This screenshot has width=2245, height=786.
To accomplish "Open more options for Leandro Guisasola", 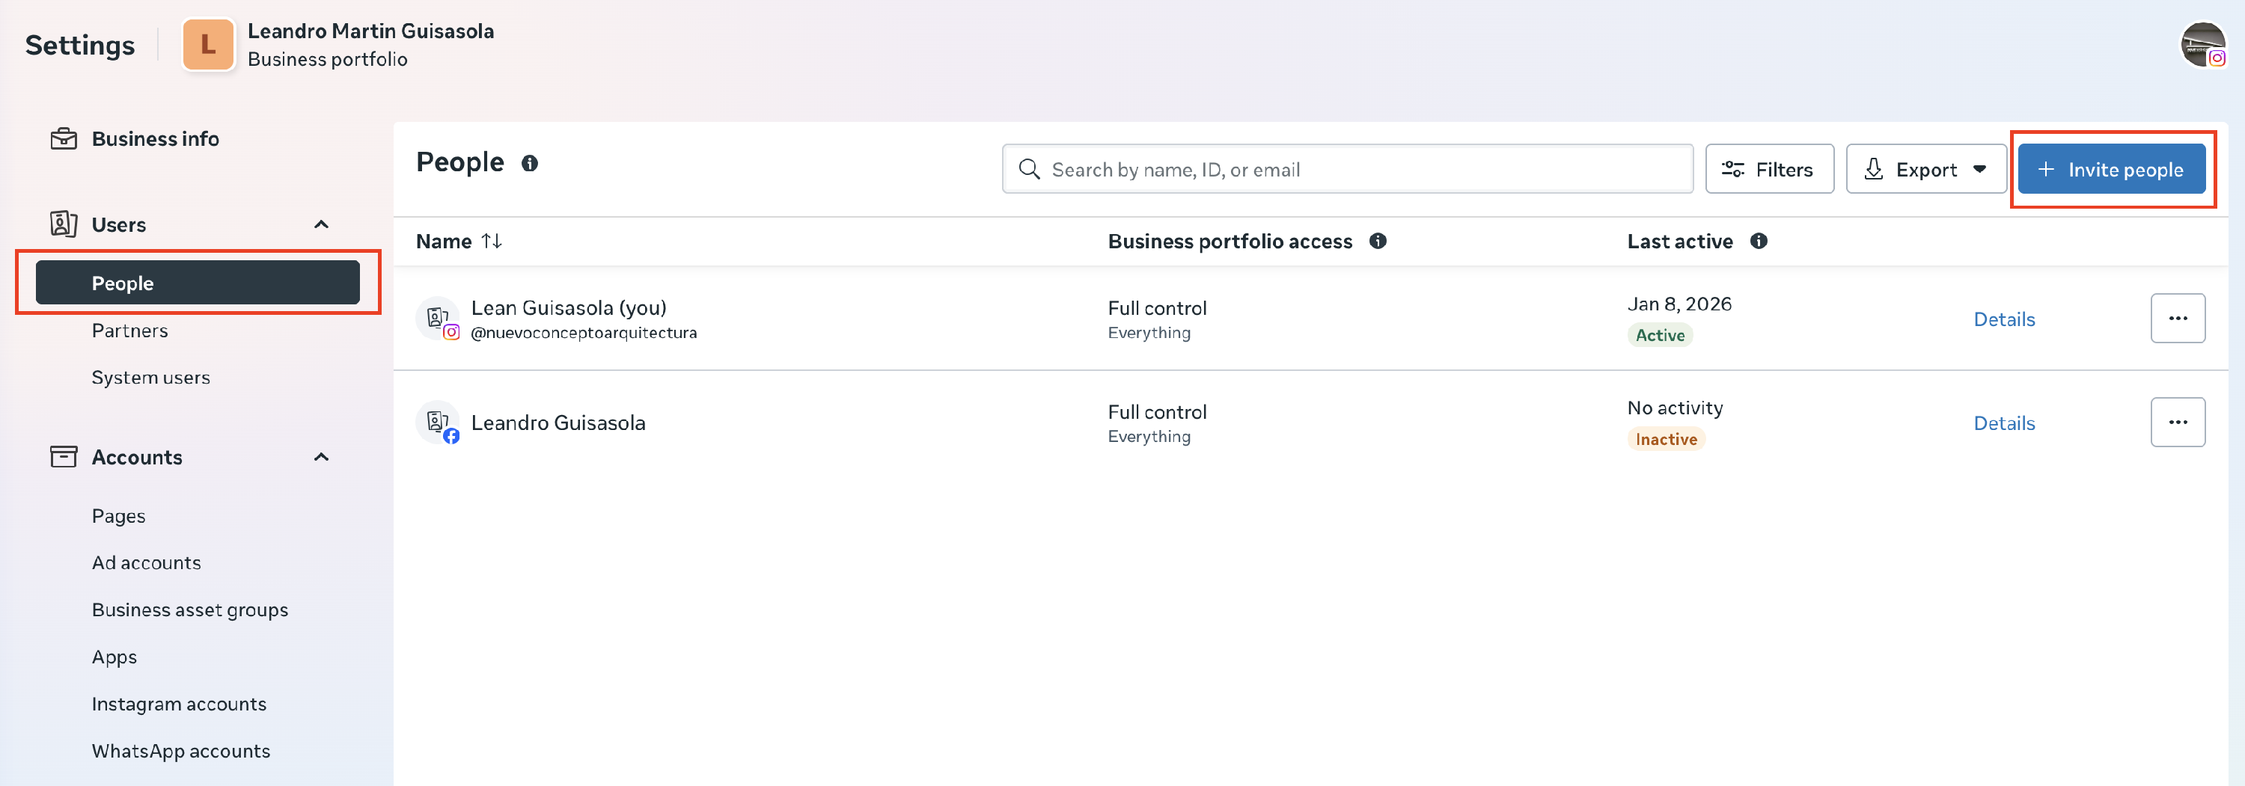I will tap(2177, 423).
